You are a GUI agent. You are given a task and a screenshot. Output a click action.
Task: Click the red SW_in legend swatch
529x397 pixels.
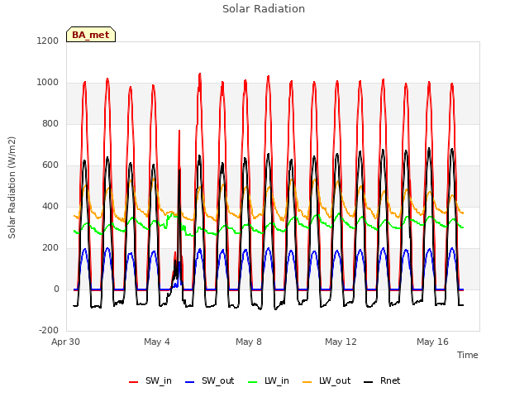coord(134,382)
